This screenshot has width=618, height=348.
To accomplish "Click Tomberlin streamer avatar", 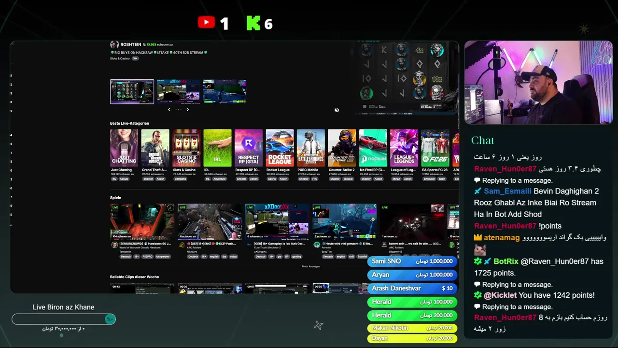I will (114, 245).
